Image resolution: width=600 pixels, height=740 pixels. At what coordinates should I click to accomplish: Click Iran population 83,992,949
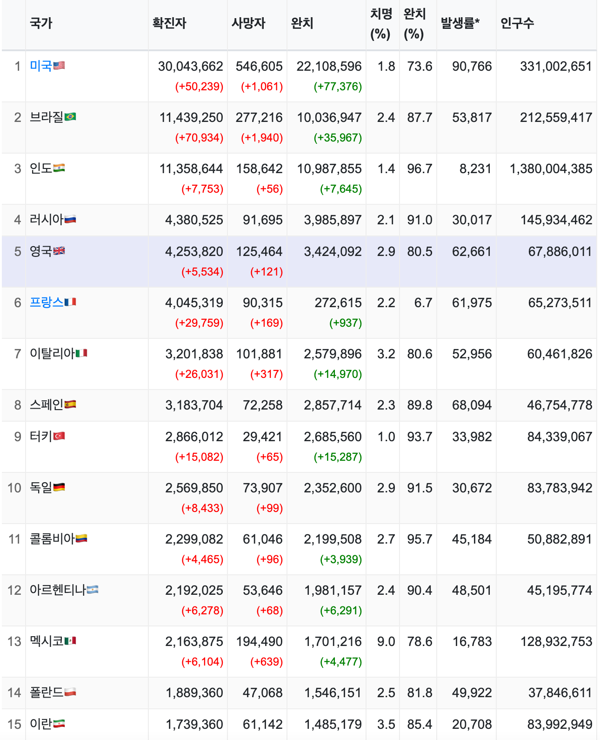click(x=560, y=724)
